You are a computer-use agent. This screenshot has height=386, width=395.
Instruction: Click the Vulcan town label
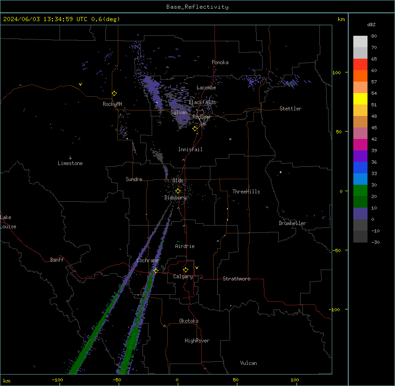coord(249,363)
